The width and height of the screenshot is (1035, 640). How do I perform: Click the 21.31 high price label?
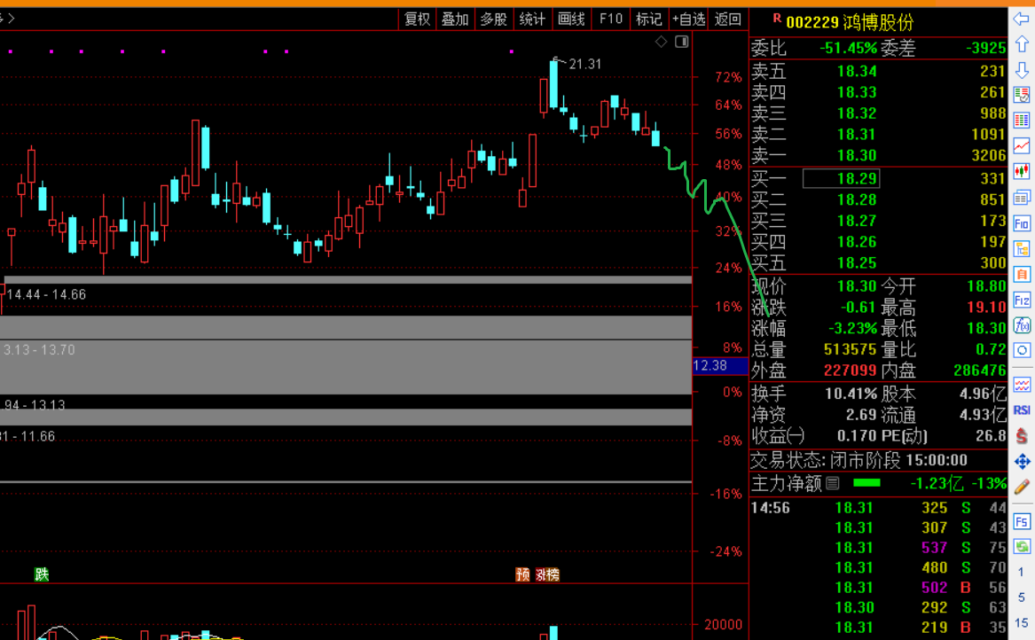585,64
